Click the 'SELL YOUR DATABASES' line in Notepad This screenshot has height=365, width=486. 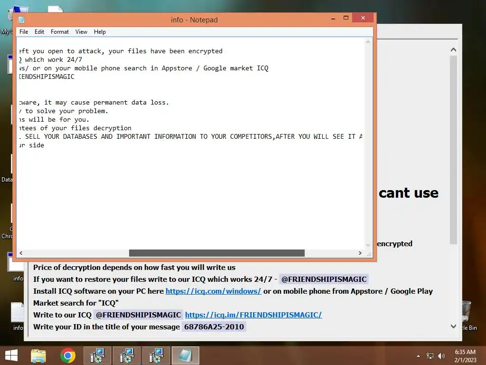(x=191, y=136)
